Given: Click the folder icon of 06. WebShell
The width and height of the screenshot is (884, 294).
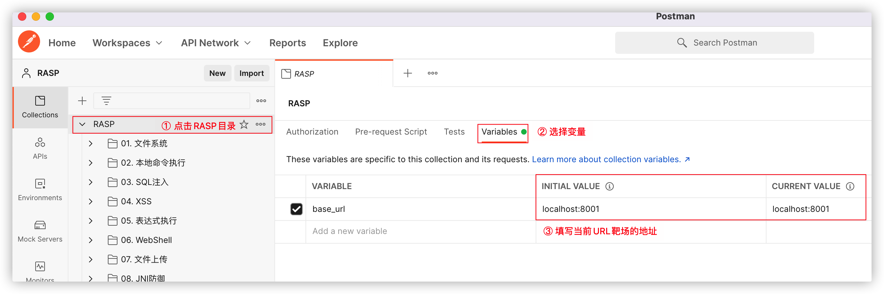Looking at the screenshot, I should click(112, 240).
